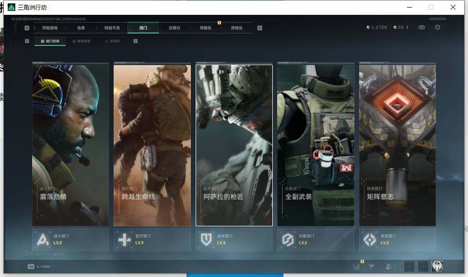Image resolution: width=468 pixels, height=277 pixels.
Task: Click the 三角洲行动 title bar logo
Action: [x=12, y=7]
